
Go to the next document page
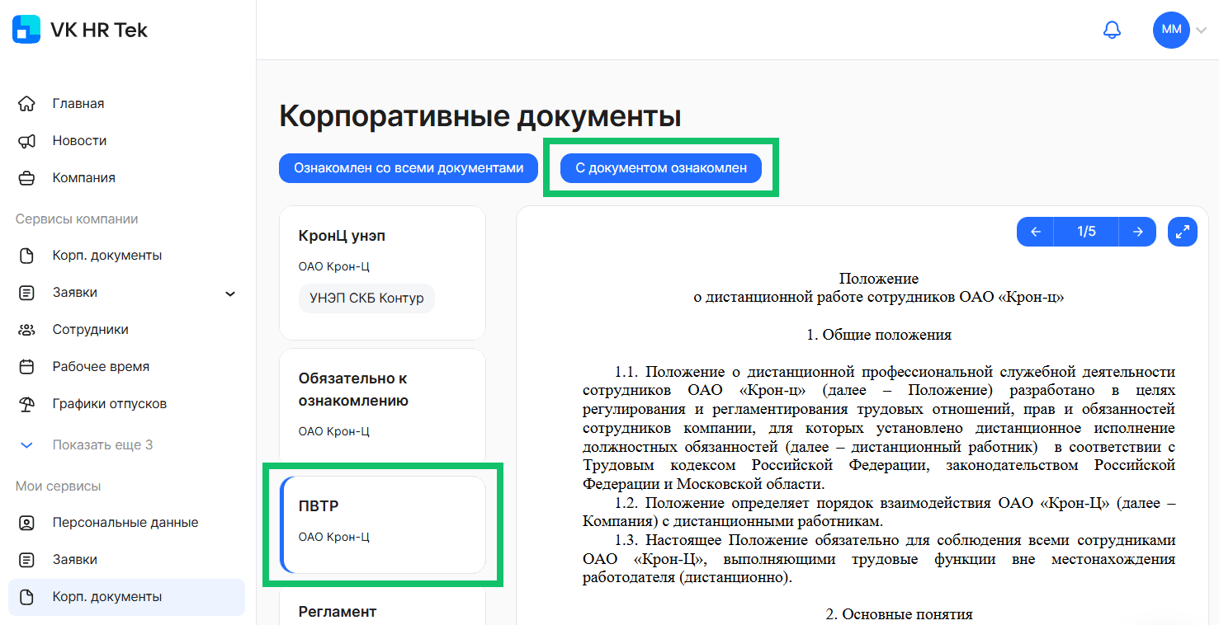[1137, 232]
